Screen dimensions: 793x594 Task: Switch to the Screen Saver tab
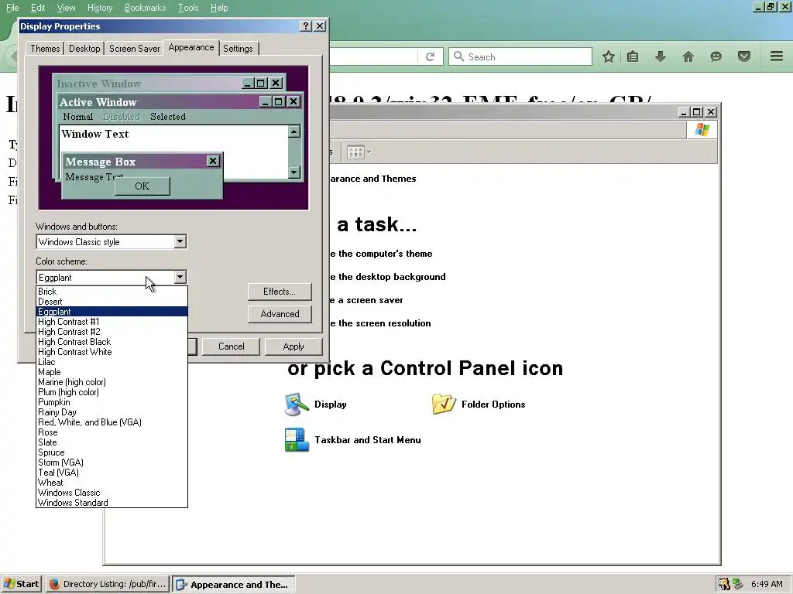click(x=135, y=49)
